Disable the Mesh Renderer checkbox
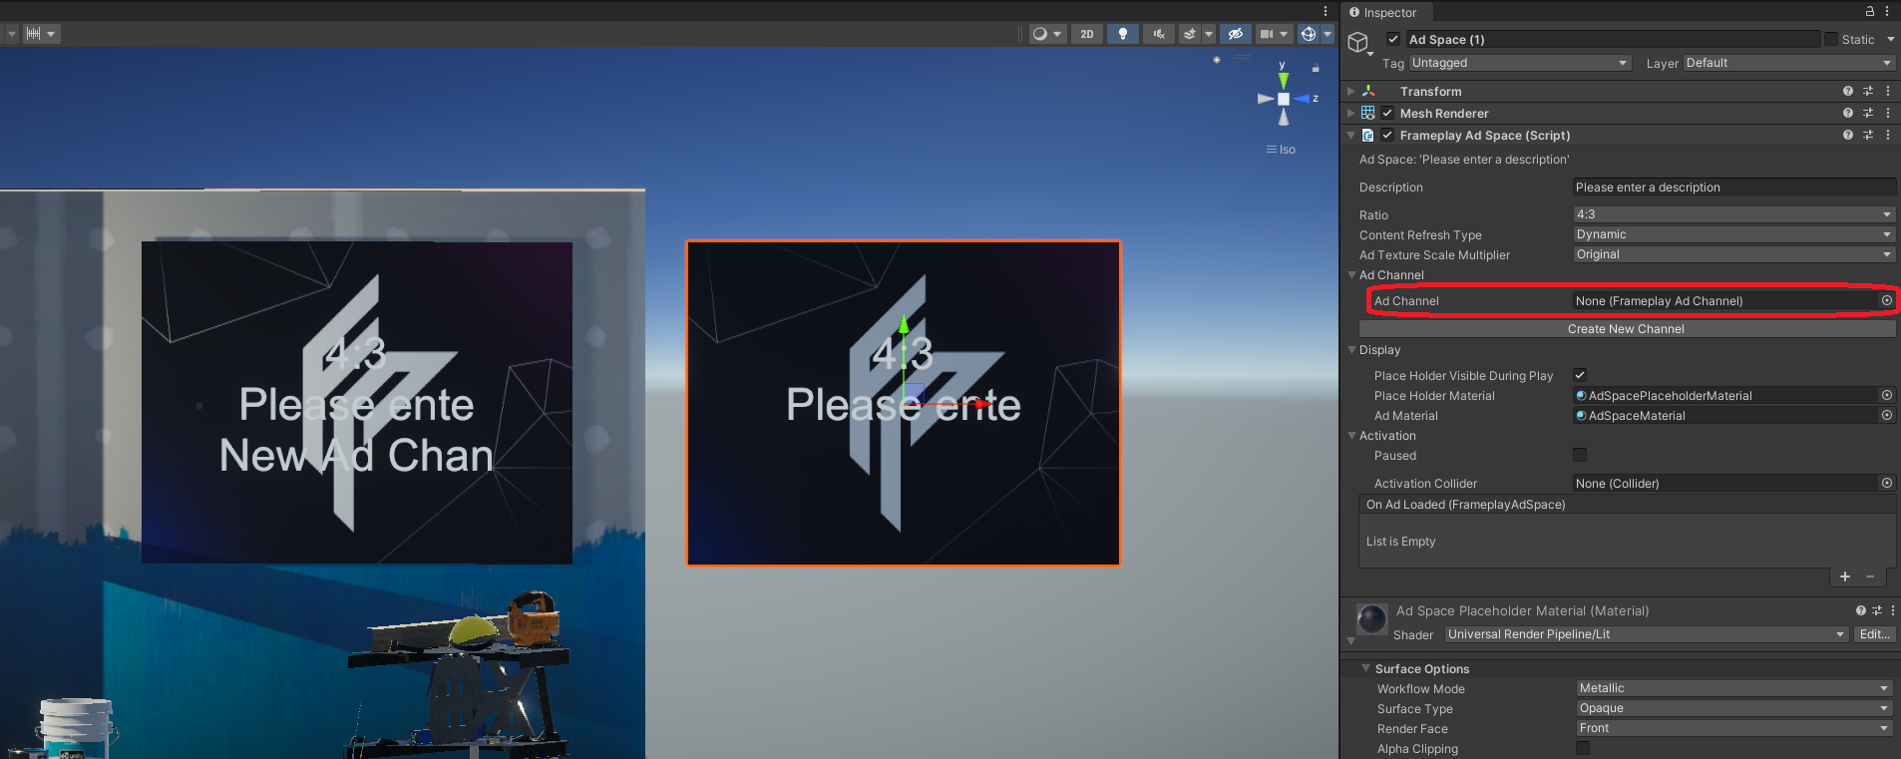1901x759 pixels. (1387, 113)
